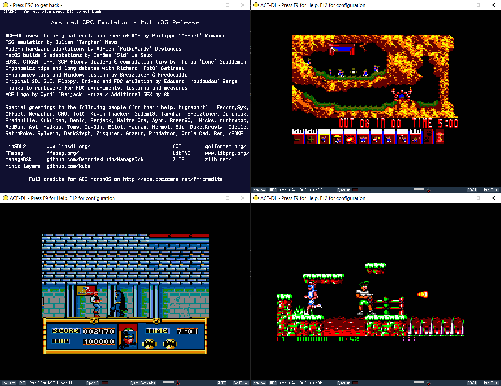Screen dimensions: 501x386
Task: Open Monitor in the Batman window status bar
Action: (x=9, y=383)
